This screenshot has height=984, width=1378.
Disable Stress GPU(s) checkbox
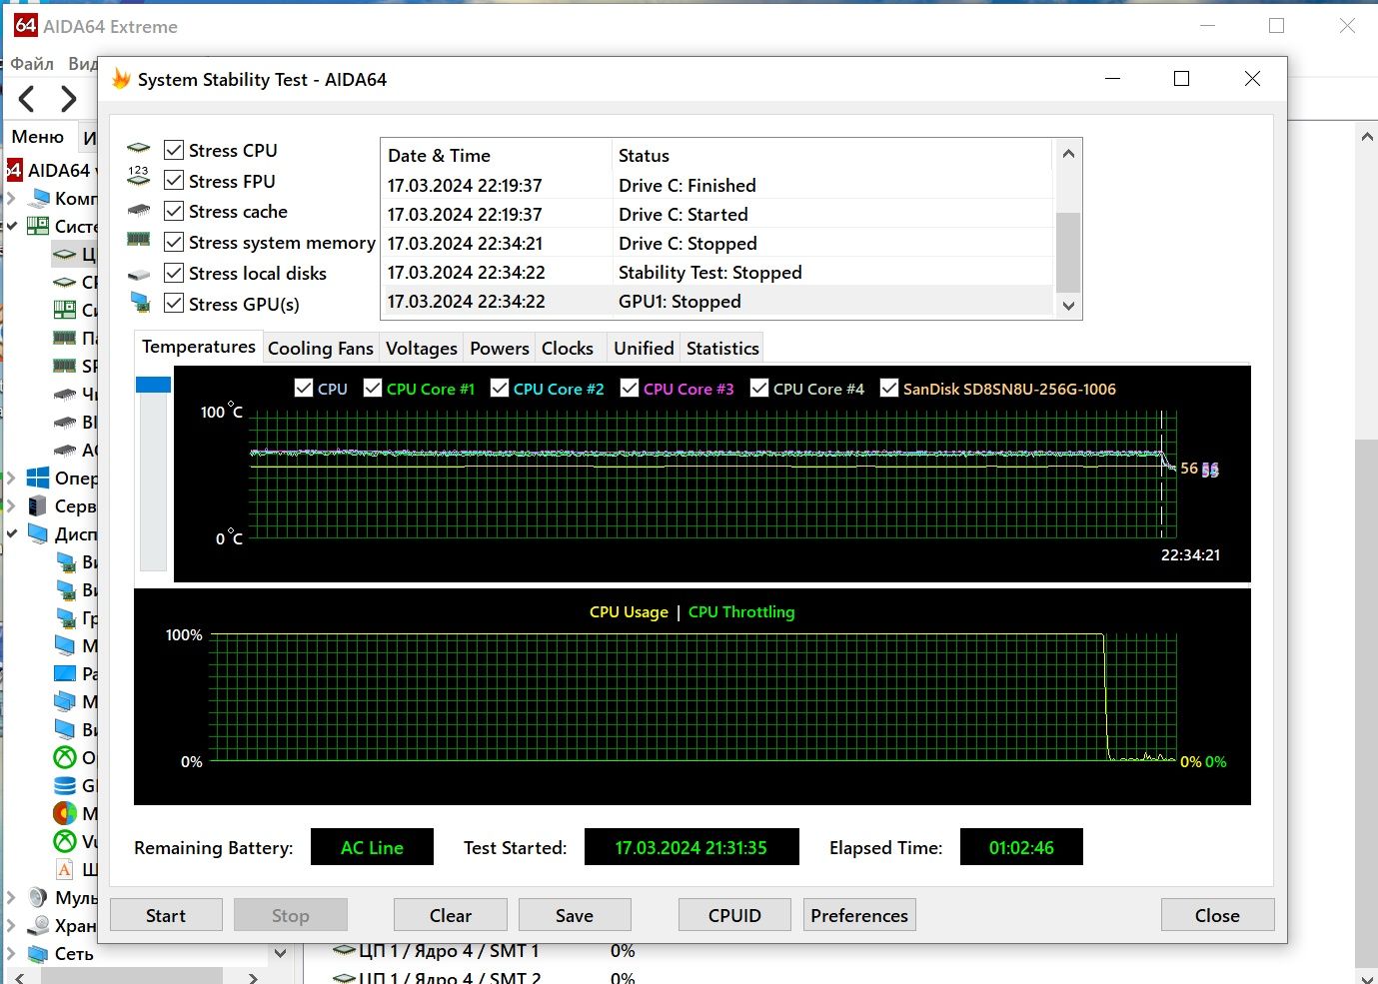174,303
